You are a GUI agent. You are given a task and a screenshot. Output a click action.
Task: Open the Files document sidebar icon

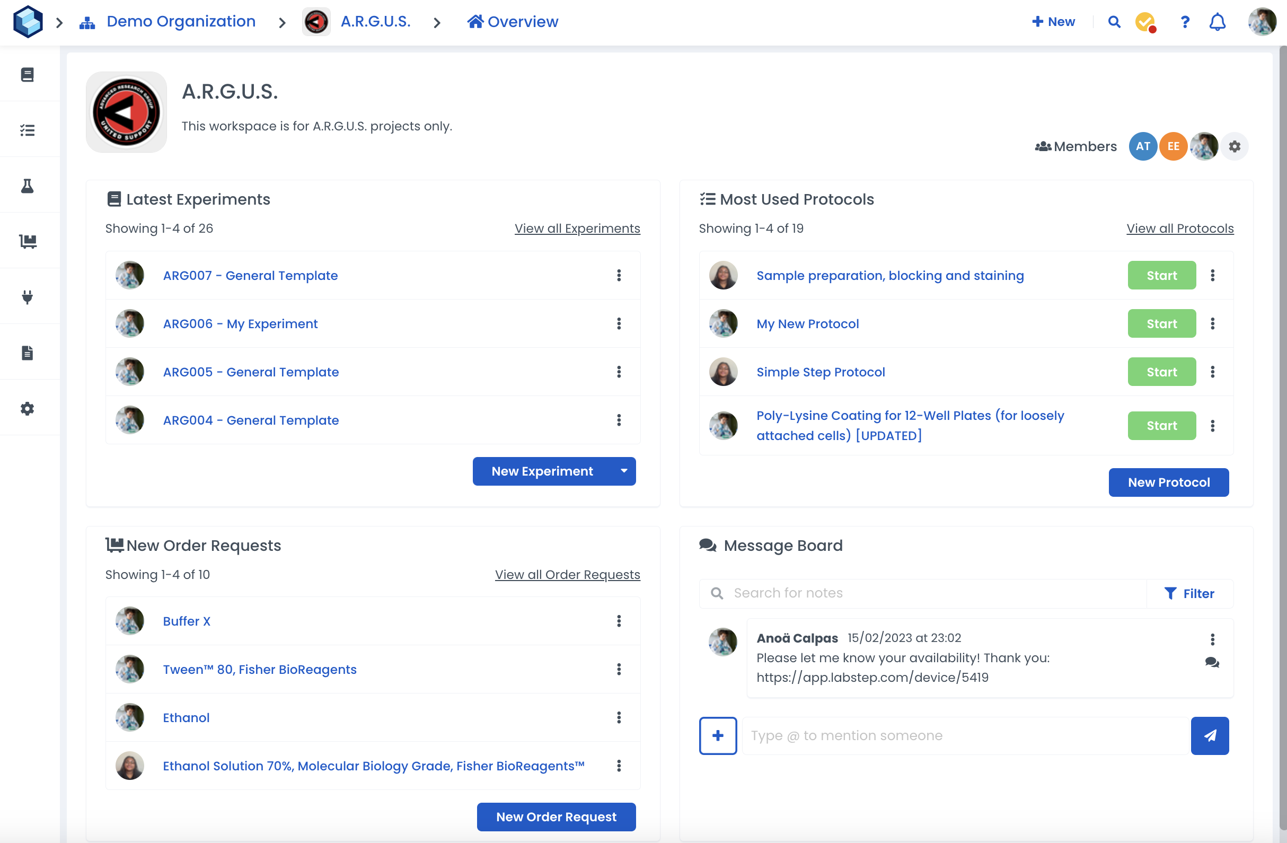[x=28, y=353]
